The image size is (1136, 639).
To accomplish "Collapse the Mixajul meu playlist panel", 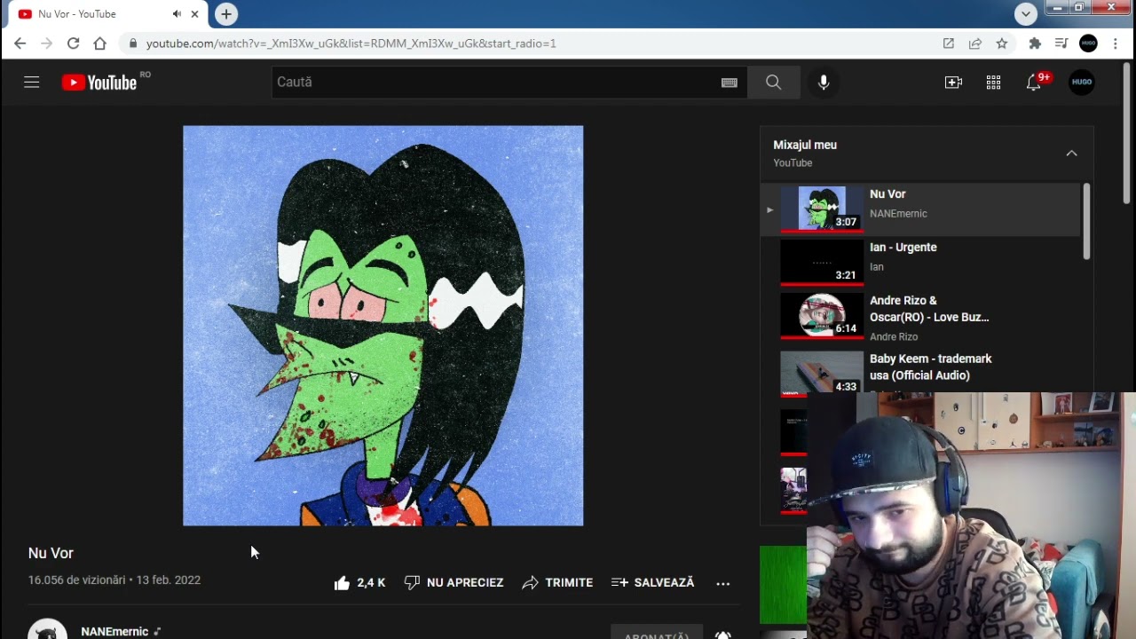I will [1071, 153].
